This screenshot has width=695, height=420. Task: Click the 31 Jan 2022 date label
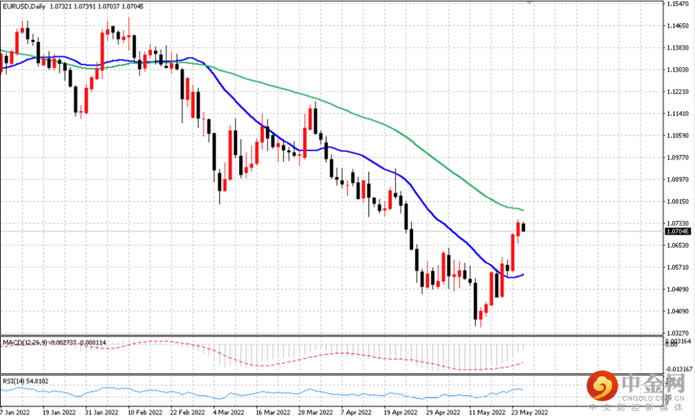pyautogui.click(x=102, y=412)
